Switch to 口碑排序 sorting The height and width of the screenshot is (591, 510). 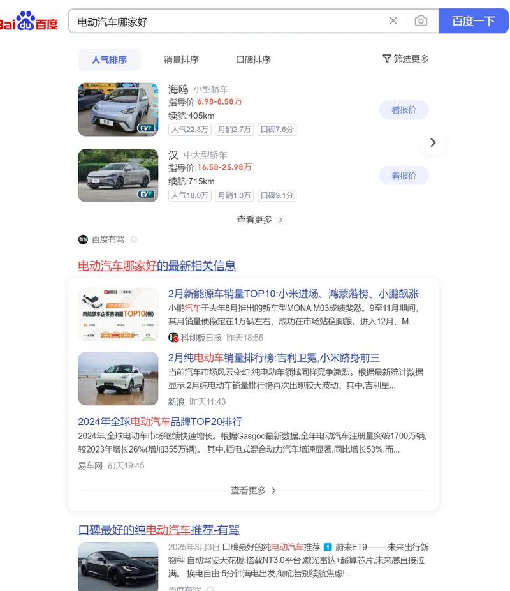[254, 59]
